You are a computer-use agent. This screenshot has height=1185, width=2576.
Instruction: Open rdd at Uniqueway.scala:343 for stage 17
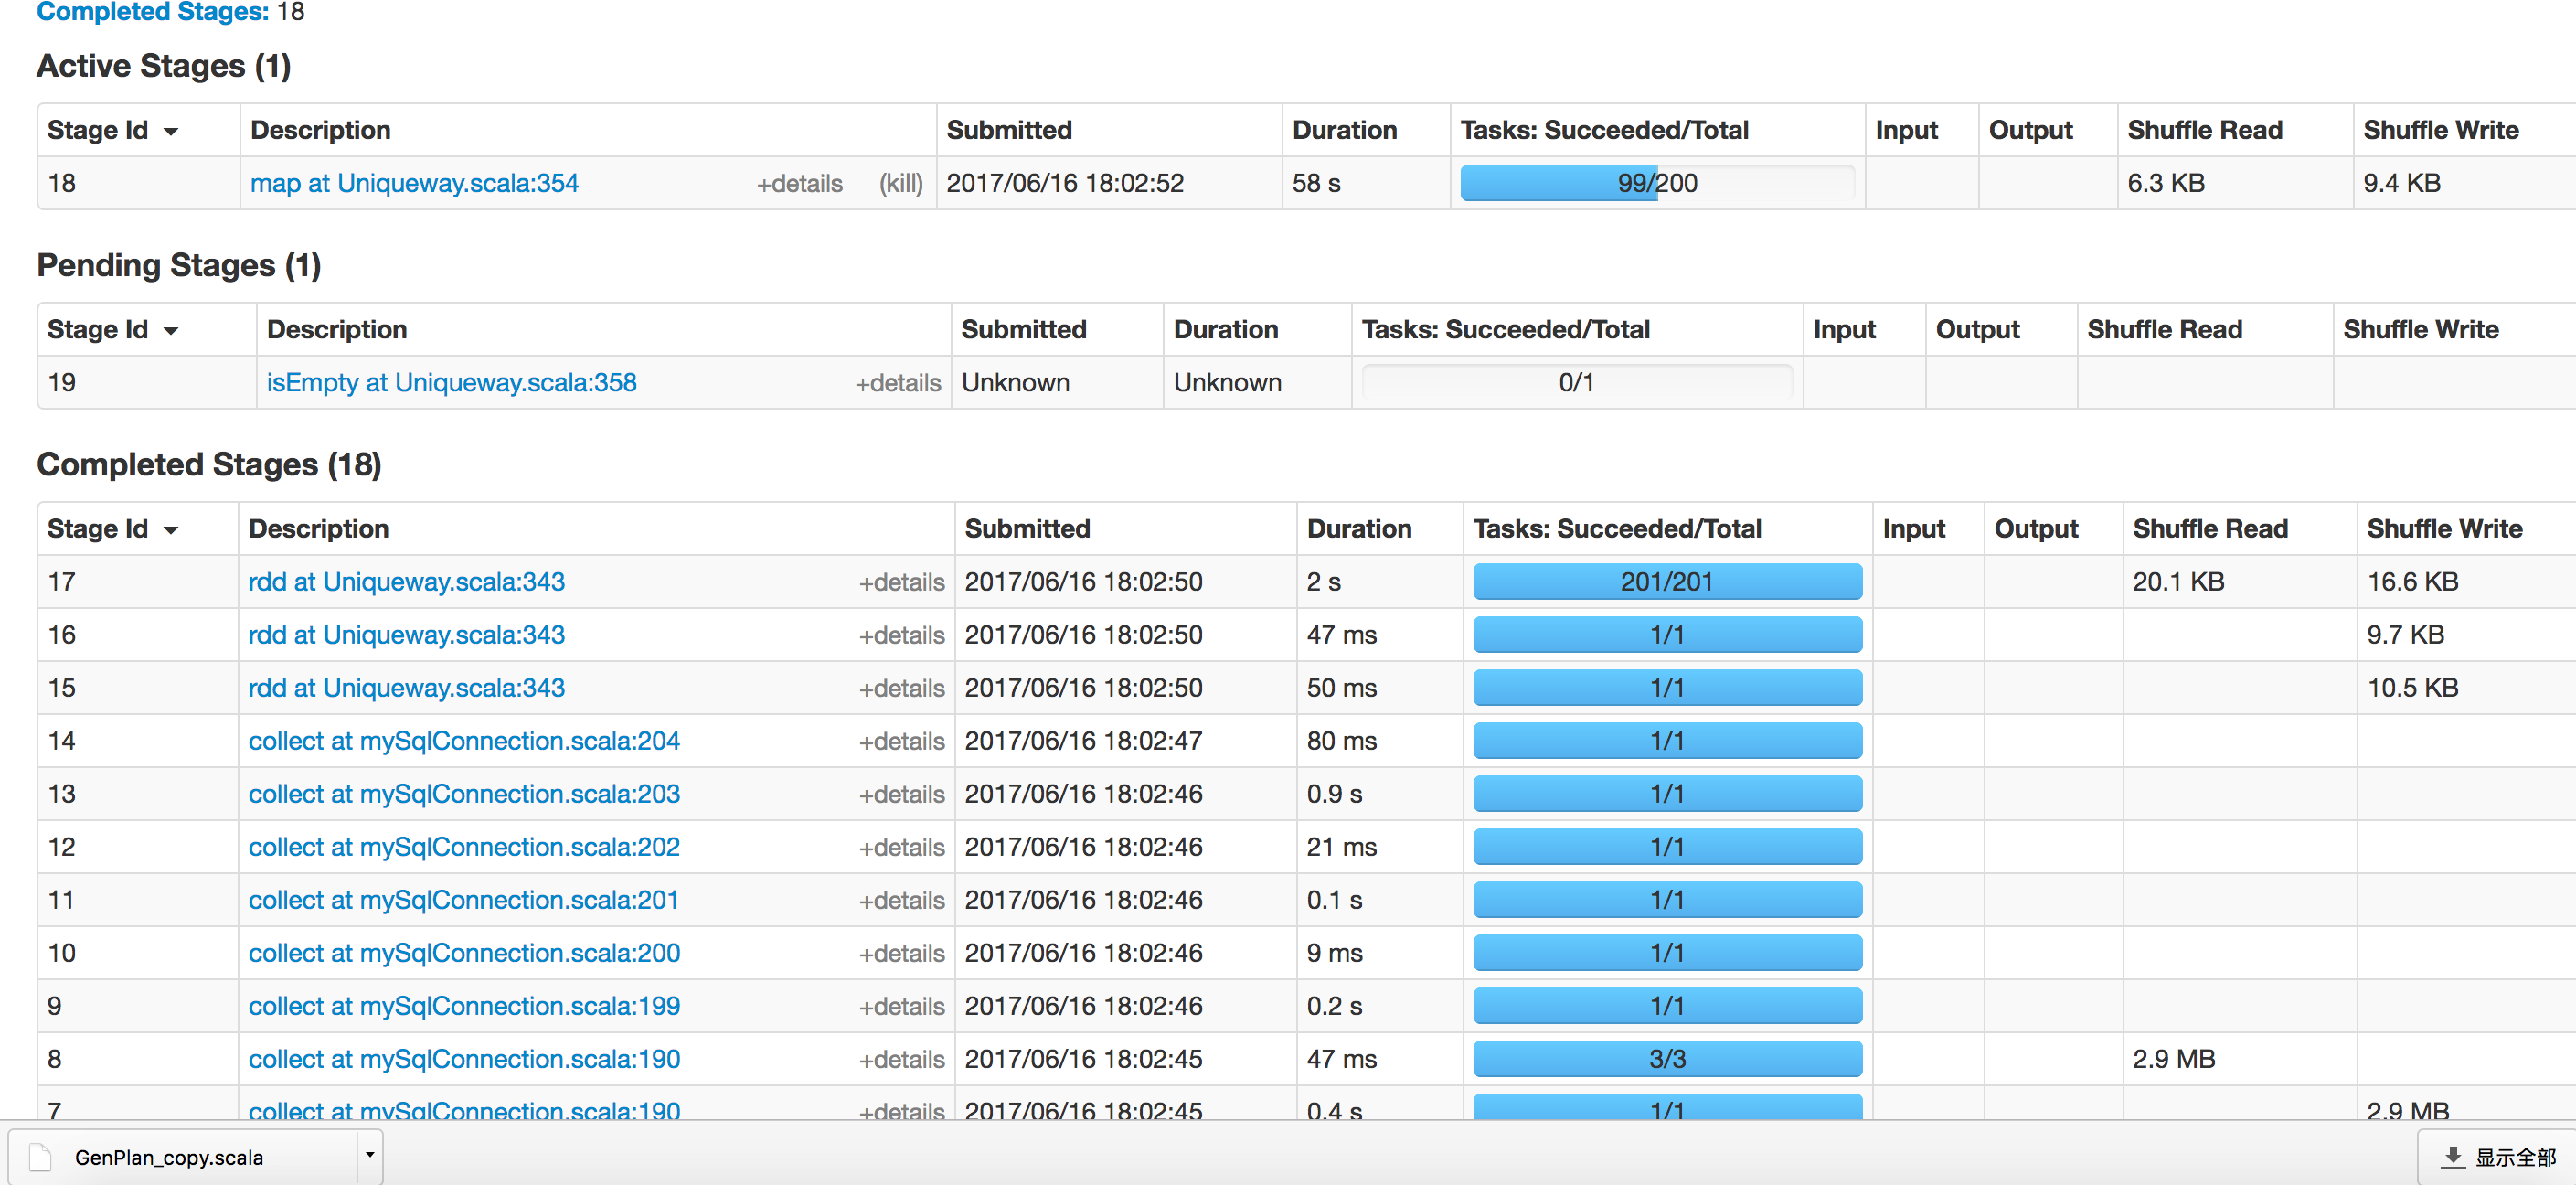[406, 581]
